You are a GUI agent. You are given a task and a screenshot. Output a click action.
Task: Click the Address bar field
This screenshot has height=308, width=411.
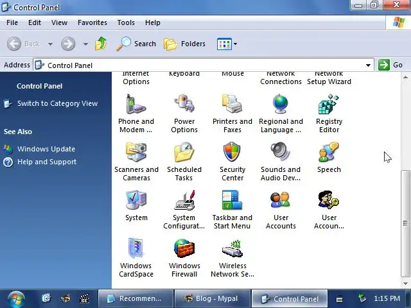pos(204,65)
